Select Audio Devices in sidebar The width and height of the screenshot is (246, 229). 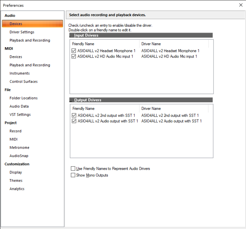[32, 24]
